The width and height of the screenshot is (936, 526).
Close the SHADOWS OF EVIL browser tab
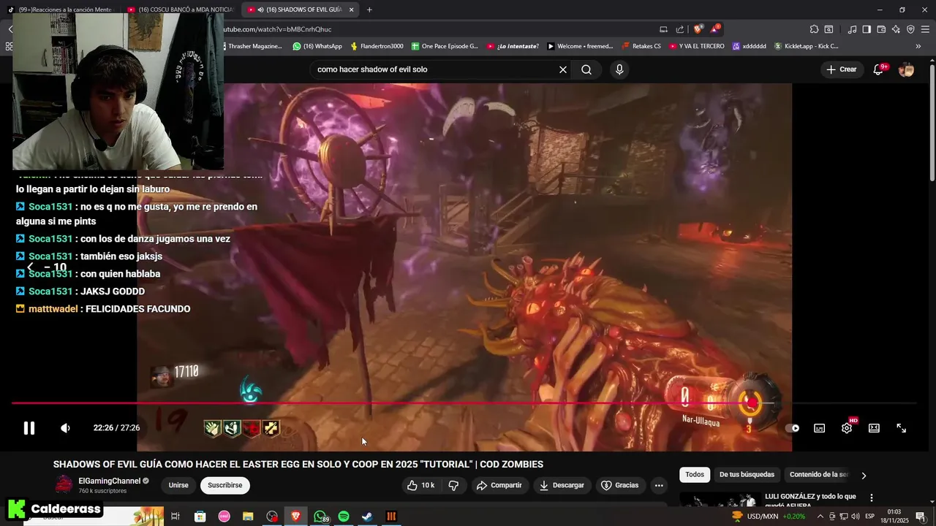coord(352,9)
